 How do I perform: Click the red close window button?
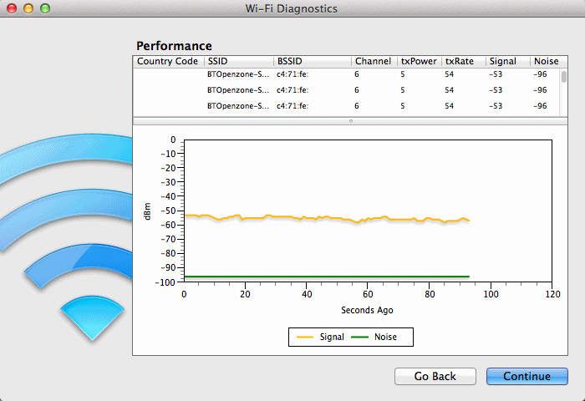tap(12, 8)
